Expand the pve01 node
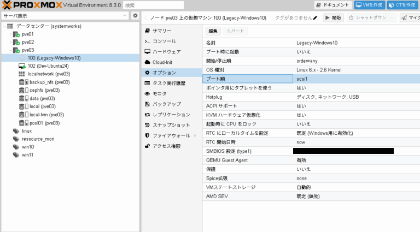 click(10, 34)
